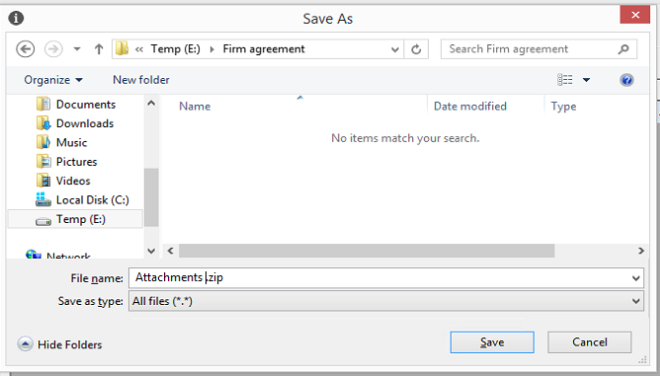Sort files by Date modified column
Image resolution: width=660 pixels, height=376 pixels.
click(470, 107)
